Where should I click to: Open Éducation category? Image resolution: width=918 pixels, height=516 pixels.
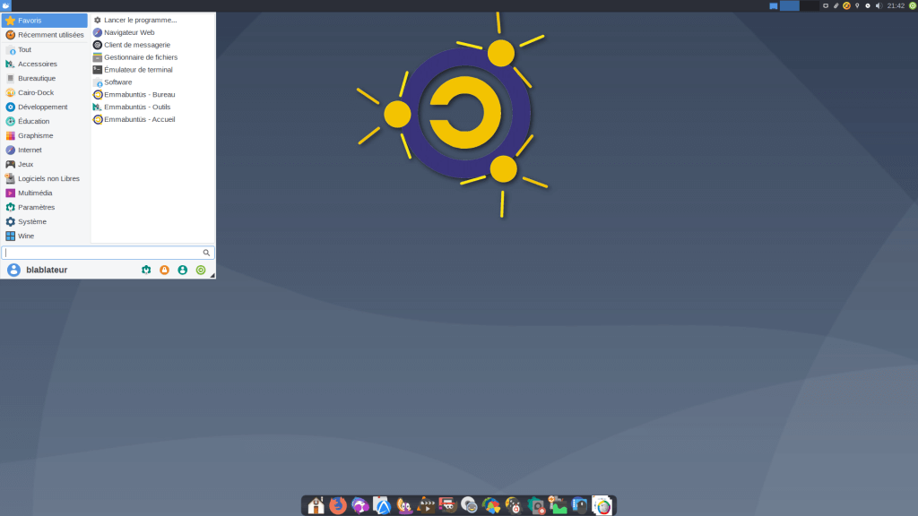pos(45,121)
